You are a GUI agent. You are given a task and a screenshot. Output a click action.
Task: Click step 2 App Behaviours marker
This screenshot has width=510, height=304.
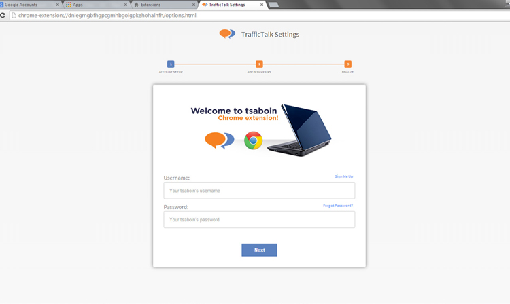259,64
